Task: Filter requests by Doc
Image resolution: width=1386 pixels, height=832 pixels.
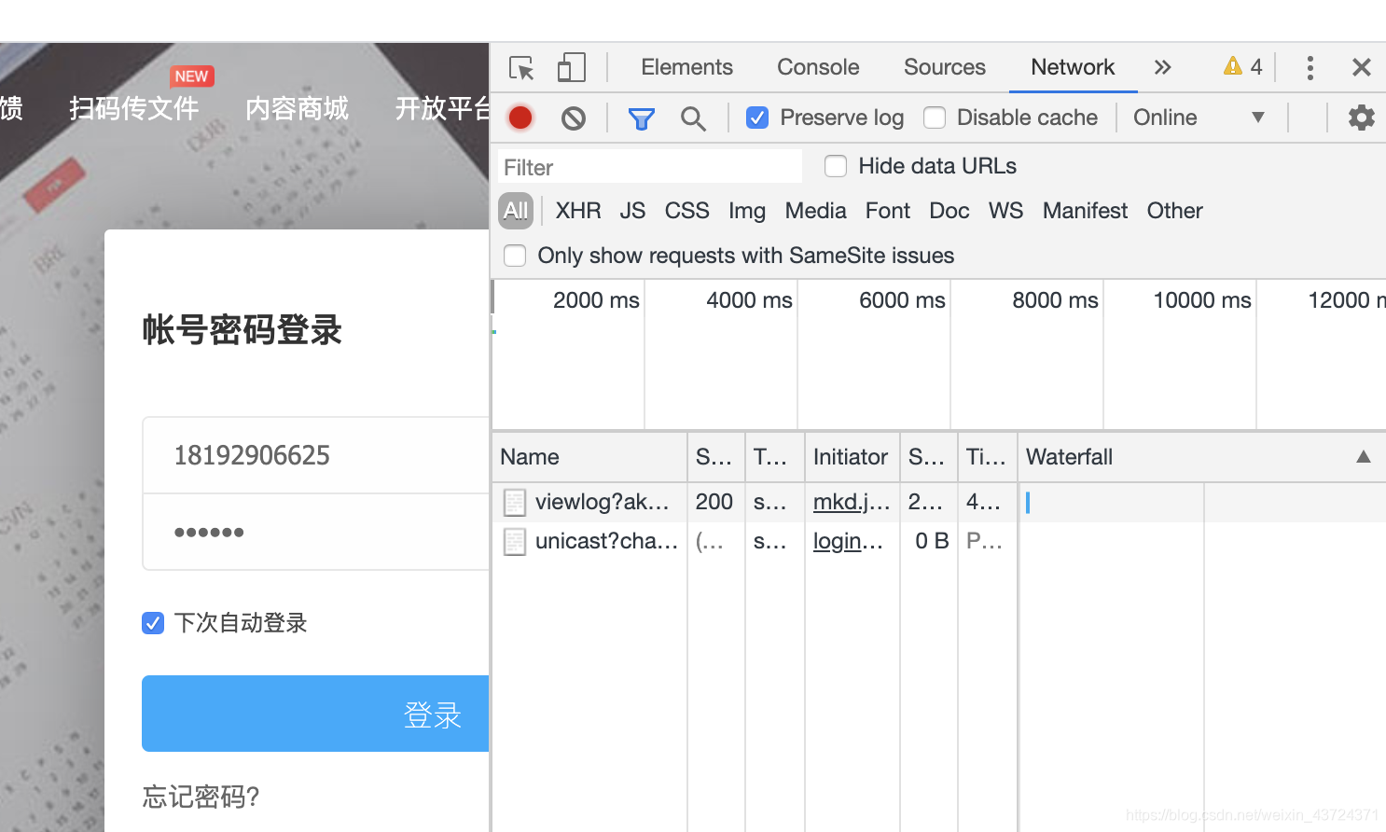Action: pyautogui.click(x=949, y=211)
